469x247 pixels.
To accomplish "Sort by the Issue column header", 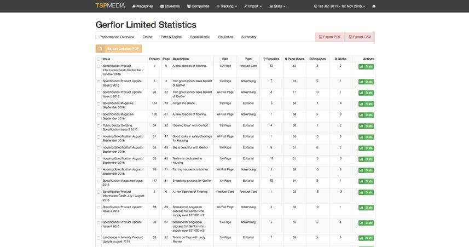I will pyautogui.click(x=106, y=59).
